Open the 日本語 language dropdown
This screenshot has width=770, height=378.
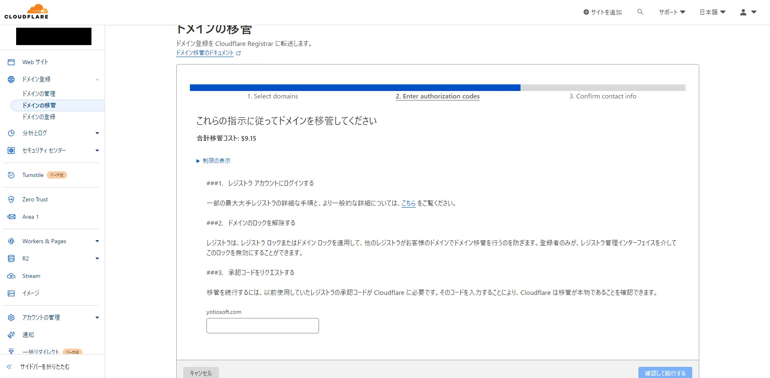pyautogui.click(x=712, y=12)
